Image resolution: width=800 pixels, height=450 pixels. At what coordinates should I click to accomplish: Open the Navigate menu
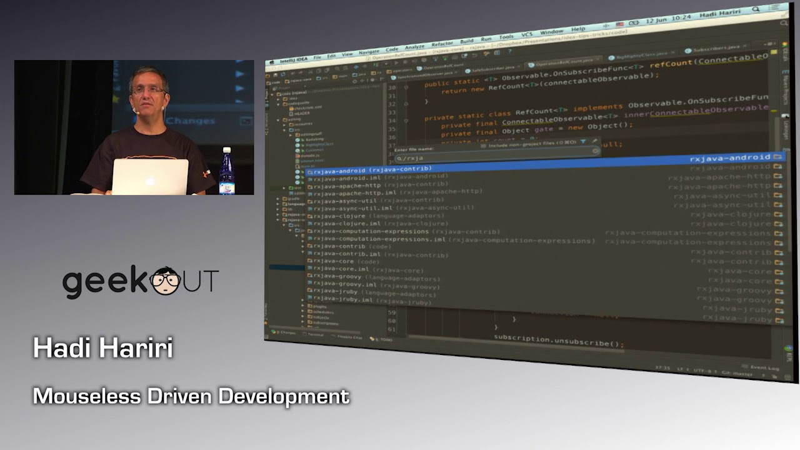click(x=369, y=51)
